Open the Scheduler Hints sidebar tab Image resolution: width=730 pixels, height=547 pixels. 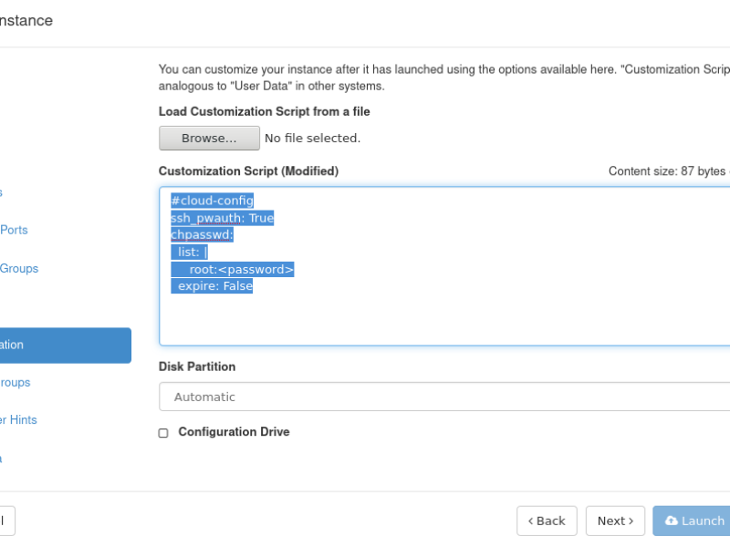18,419
